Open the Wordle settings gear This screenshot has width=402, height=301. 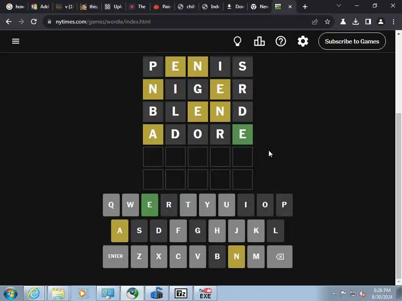[x=303, y=41]
